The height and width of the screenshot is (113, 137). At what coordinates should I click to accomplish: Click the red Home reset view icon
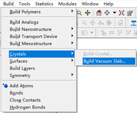pyautogui.click(x=99, y=13)
